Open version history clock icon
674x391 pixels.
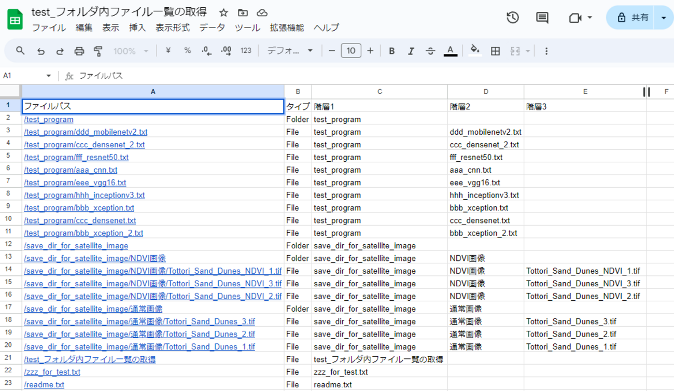(512, 18)
